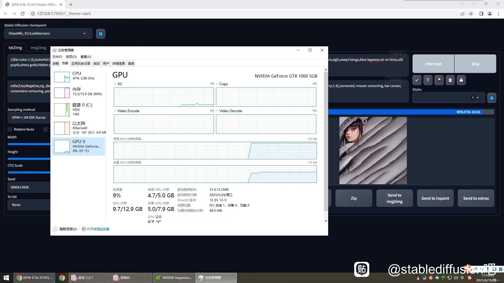Image resolution: width=504 pixels, height=283 pixels.
Task: Open resource monitor icon in Task Manager
Action: point(84,229)
